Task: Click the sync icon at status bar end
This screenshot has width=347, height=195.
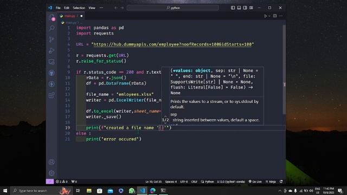Action: (281, 181)
